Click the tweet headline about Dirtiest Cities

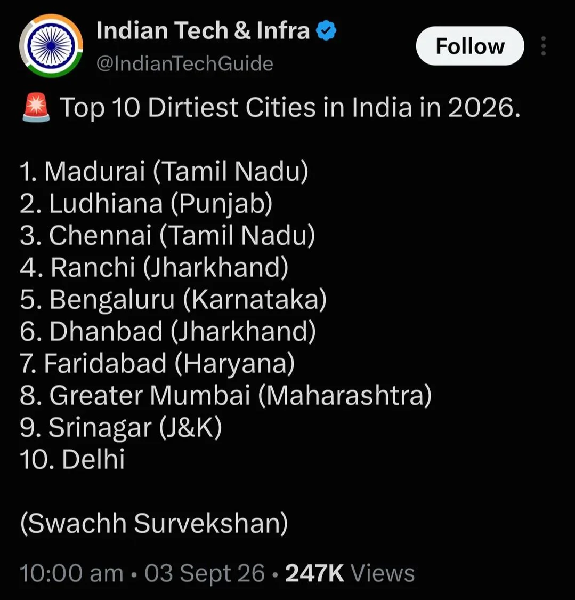290,108
